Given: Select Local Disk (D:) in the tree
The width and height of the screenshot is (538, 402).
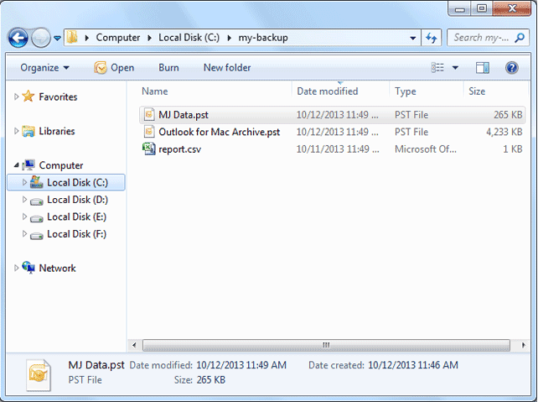Looking at the screenshot, I should click(77, 200).
